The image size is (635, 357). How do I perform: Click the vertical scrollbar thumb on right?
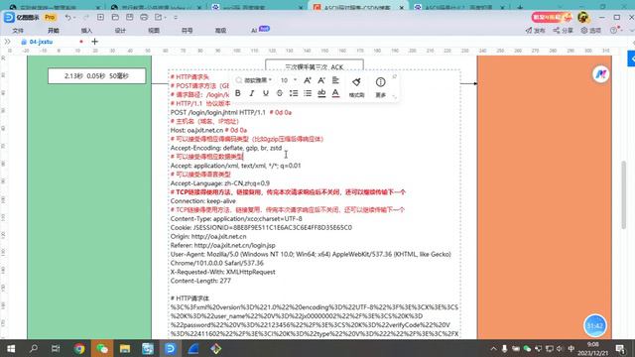tap(624, 194)
